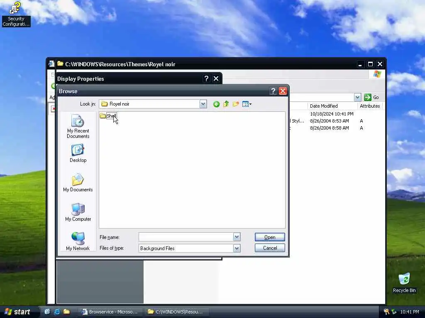This screenshot has height=318, width=425.
Task: Go up one folder level in Browse dialog
Action: (x=226, y=104)
